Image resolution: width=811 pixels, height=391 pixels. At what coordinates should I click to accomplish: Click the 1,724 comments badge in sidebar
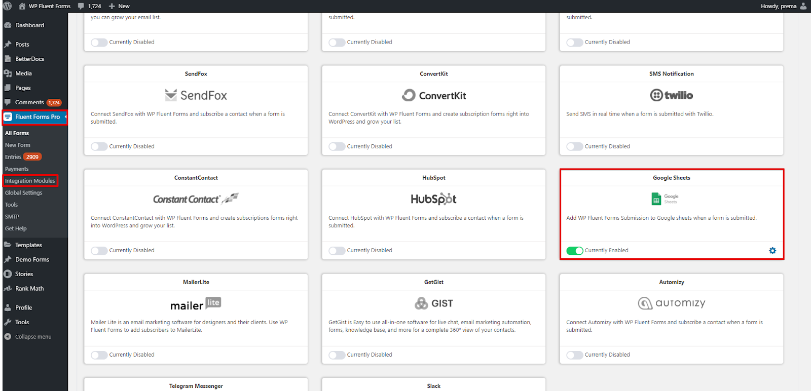click(54, 103)
